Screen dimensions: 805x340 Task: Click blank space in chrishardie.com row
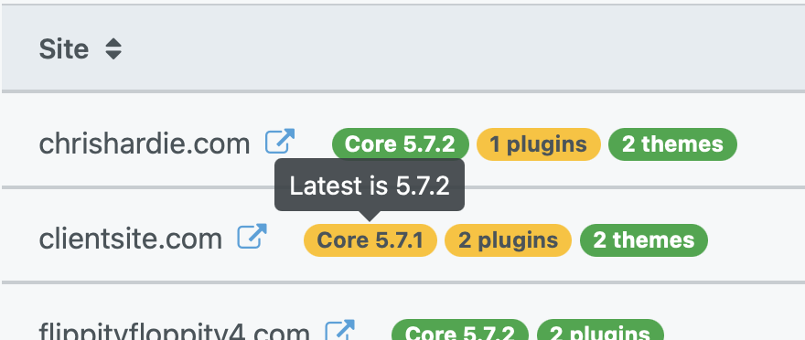(770, 144)
